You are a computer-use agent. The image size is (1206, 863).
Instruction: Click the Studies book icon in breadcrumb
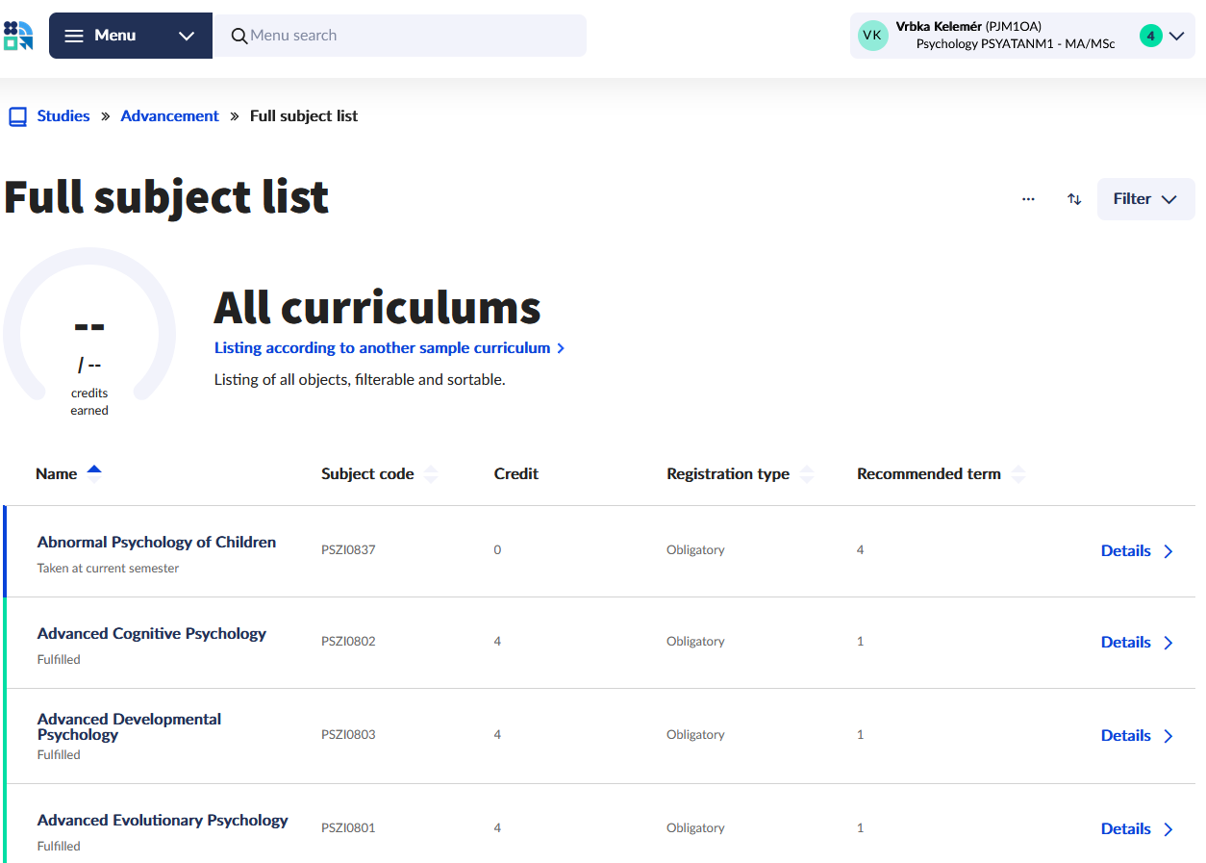click(17, 116)
